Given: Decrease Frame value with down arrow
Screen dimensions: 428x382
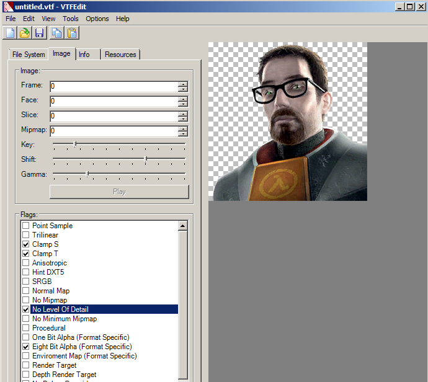Looking at the screenshot, I should [x=183, y=89].
